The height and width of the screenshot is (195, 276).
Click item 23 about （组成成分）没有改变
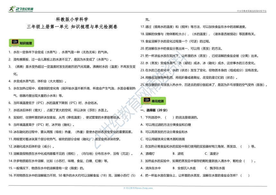(x=200, y=70)
